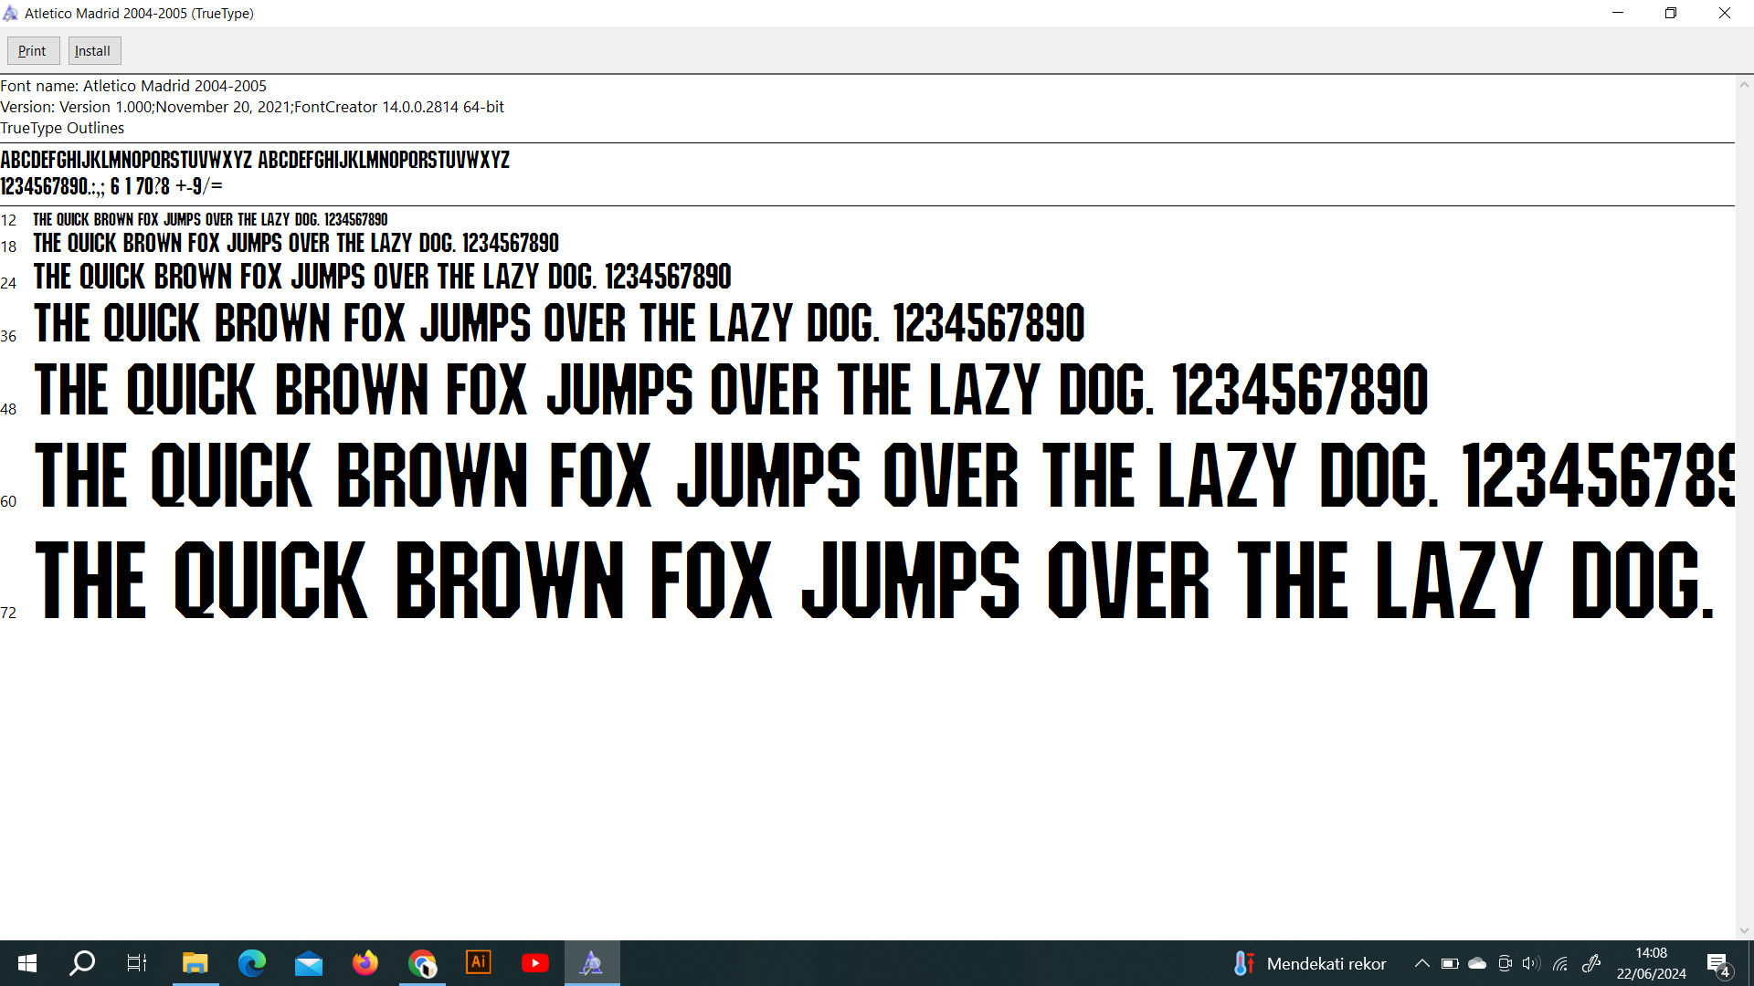Launch Microsoft Edge from taskbar
Viewport: 1754px width, 986px height.
coord(251,963)
